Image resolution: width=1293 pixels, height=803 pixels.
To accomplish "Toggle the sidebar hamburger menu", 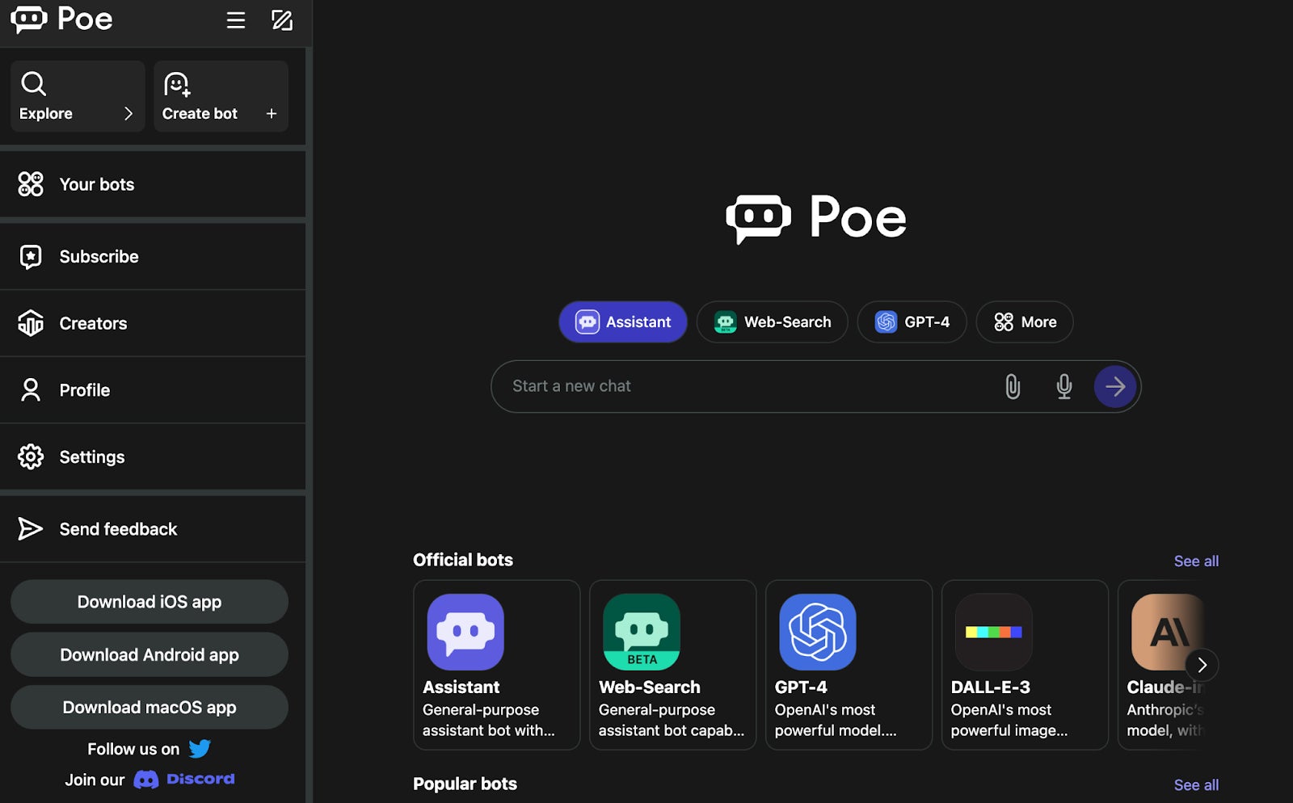I will (235, 20).
